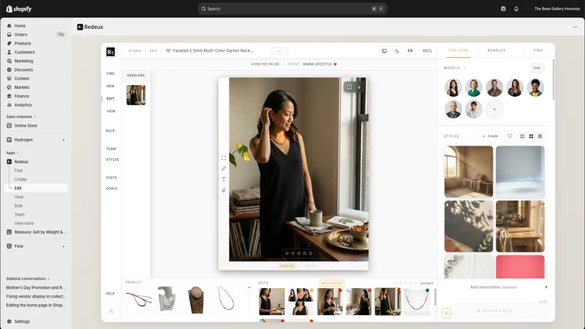Viewport: 585px width, 329px height.
Task: Click the favorites heart icon in Styles
Action: click(x=510, y=136)
